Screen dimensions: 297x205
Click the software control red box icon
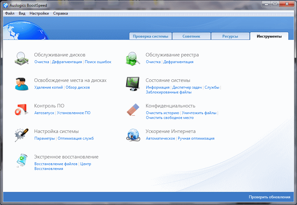click(21, 109)
